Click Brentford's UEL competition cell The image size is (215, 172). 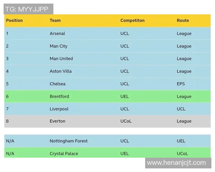[x=124, y=96]
